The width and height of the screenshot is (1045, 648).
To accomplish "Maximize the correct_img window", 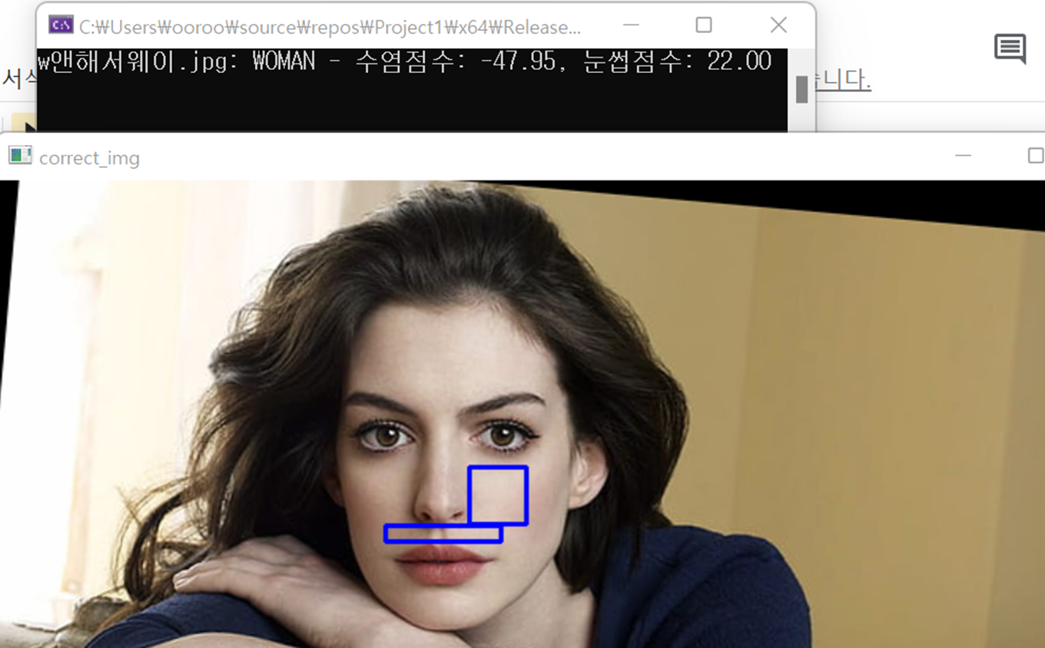I will tap(1035, 156).
